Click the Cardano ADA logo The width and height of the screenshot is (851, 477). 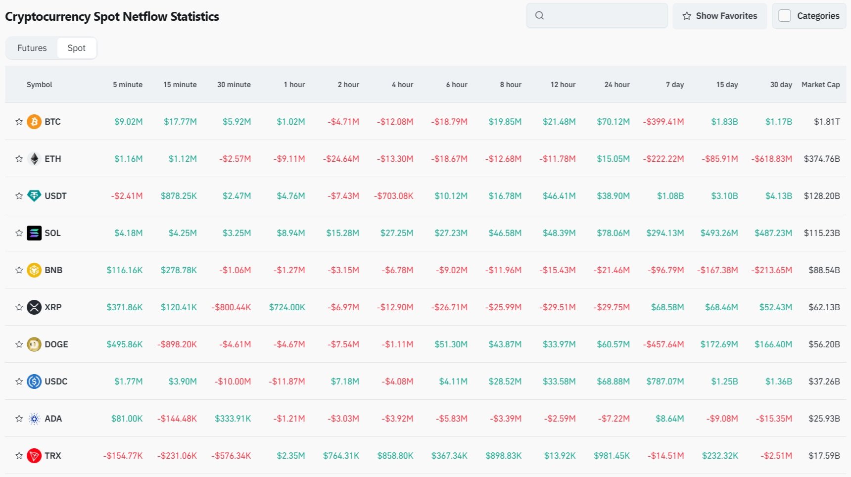34,419
